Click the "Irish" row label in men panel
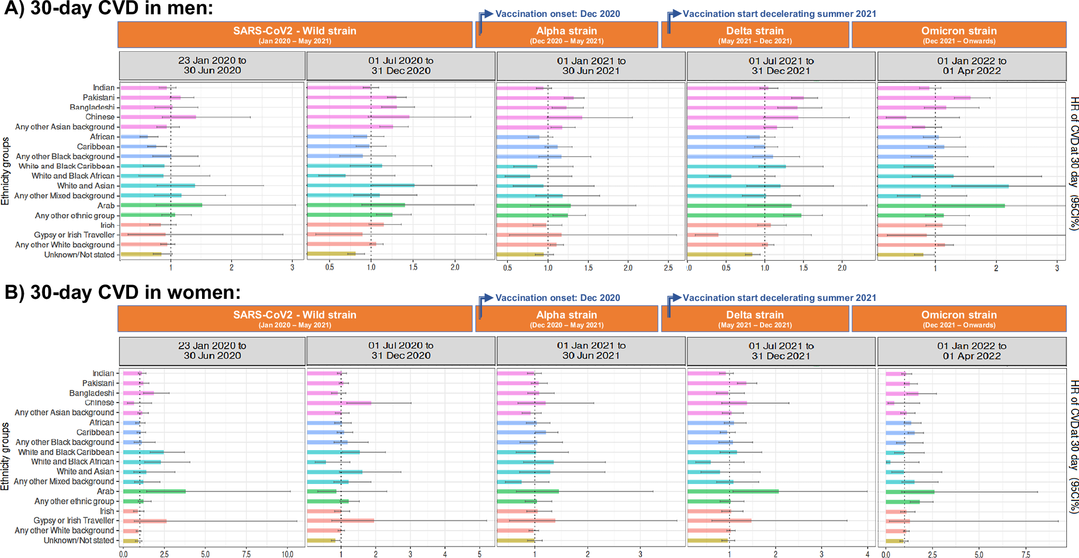Image resolution: width=1079 pixels, height=558 pixels. [x=107, y=225]
